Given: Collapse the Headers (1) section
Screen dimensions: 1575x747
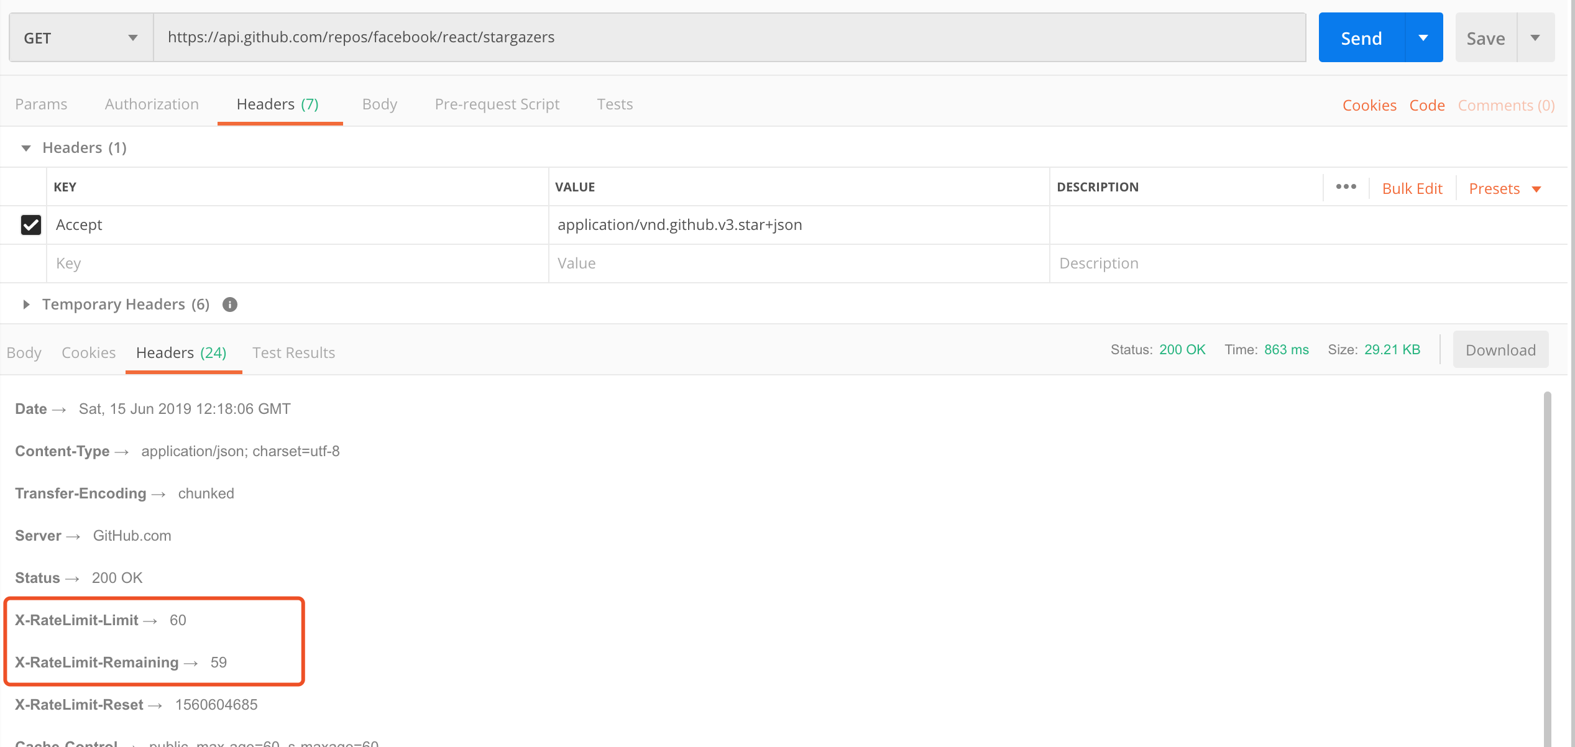Looking at the screenshot, I should pyautogui.click(x=26, y=147).
